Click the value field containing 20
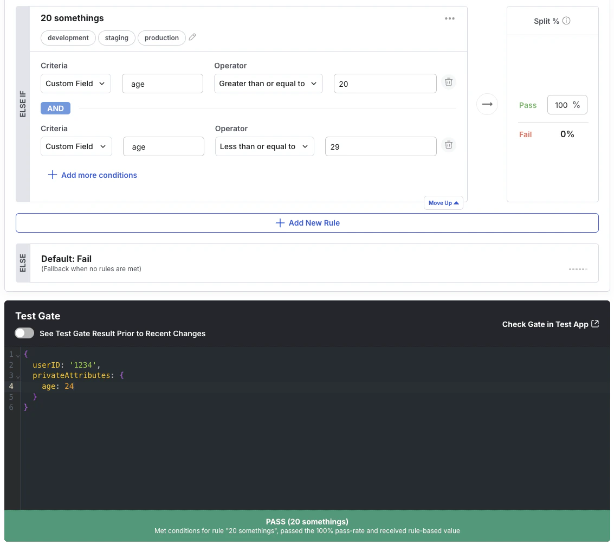The height and width of the screenshot is (545, 614). [x=385, y=84]
